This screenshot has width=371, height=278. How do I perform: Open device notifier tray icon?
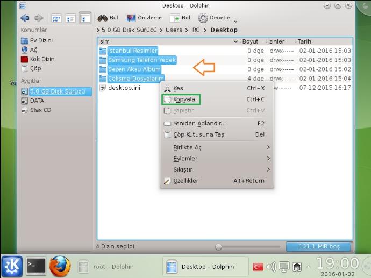point(297,267)
